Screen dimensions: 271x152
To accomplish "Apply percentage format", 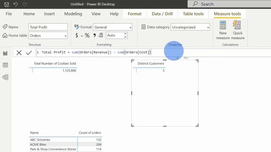I will [x=87, y=35].
